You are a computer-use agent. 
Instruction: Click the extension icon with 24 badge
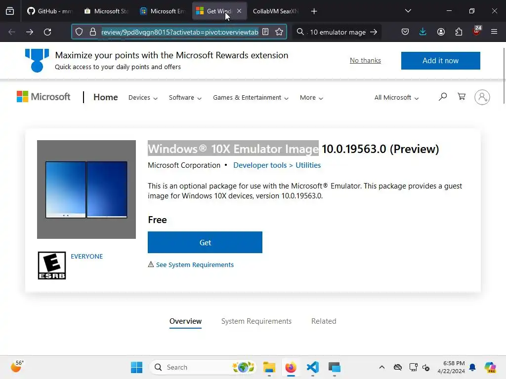click(477, 31)
